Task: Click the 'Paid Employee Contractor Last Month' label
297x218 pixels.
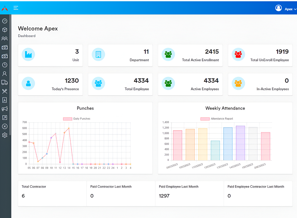Action: pyautogui.click(x=256, y=187)
